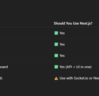Screen dimensions: 99x96
Task: Click the truncated 'board' text in the left column
Action: pos(4,67)
